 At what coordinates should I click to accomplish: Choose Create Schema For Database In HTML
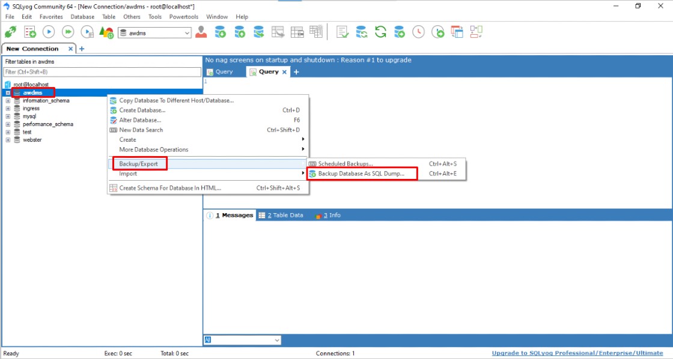tap(207, 188)
